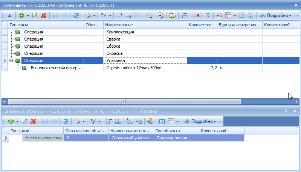Click the refresh icon in Связанные объекты toolbar
The image size is (301, 172).
click(x=66, y=121)
